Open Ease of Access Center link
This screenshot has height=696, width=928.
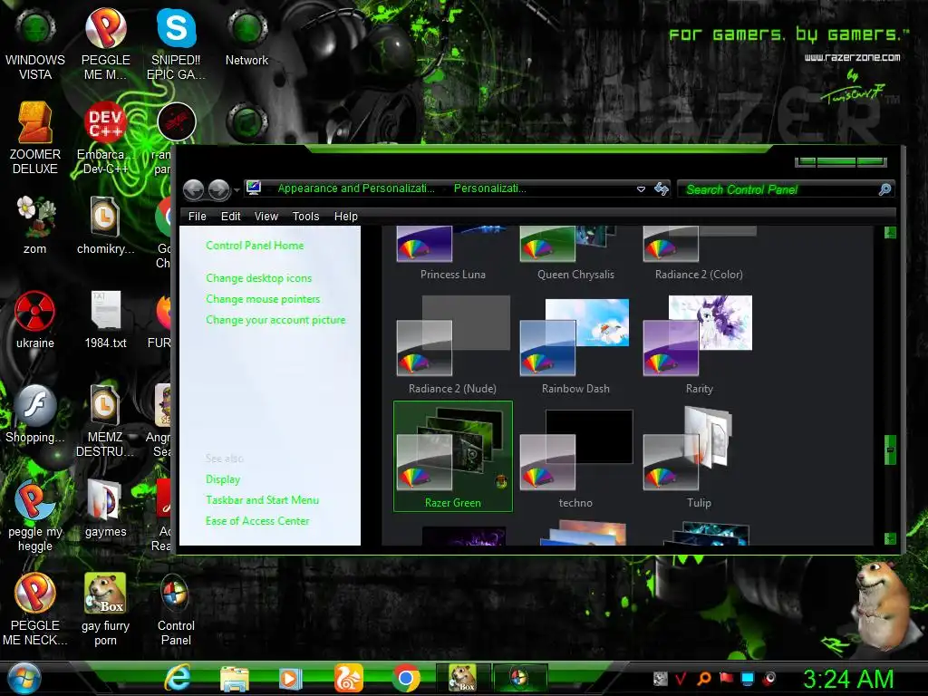pos(256,521)
